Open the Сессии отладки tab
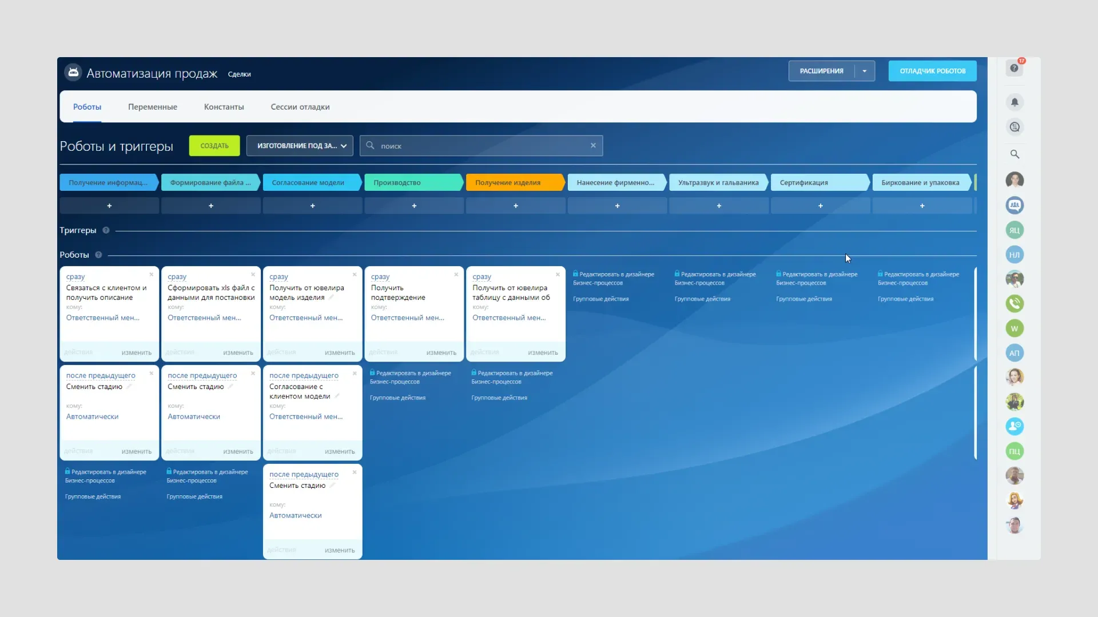This screenshot has width=1098, height=617. (x=300, y=107)
